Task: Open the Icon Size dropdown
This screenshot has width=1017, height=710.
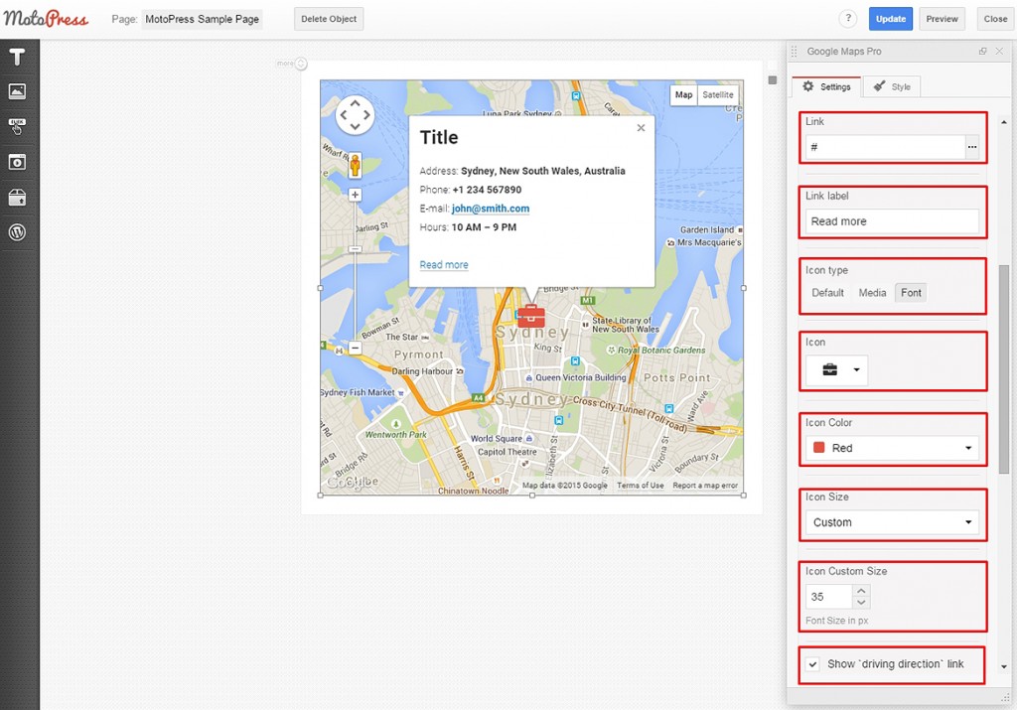Action: pos(891,521)
